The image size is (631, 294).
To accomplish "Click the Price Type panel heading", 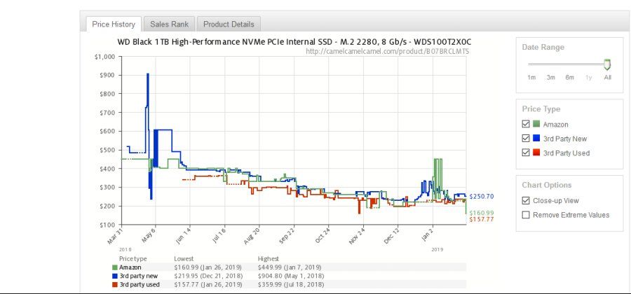I will pos(541,108).
